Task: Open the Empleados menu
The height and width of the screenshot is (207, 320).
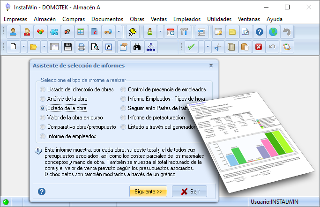Action: 187,19
